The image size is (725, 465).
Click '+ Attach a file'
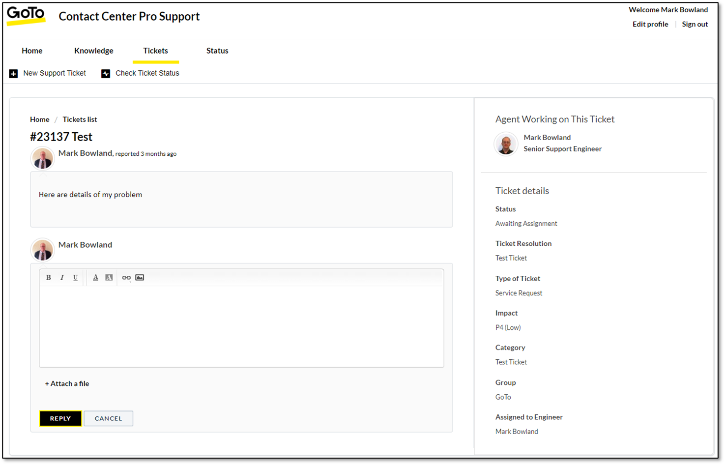(67, 384)
